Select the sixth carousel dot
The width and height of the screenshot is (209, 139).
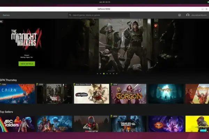(x=114, y=74)
